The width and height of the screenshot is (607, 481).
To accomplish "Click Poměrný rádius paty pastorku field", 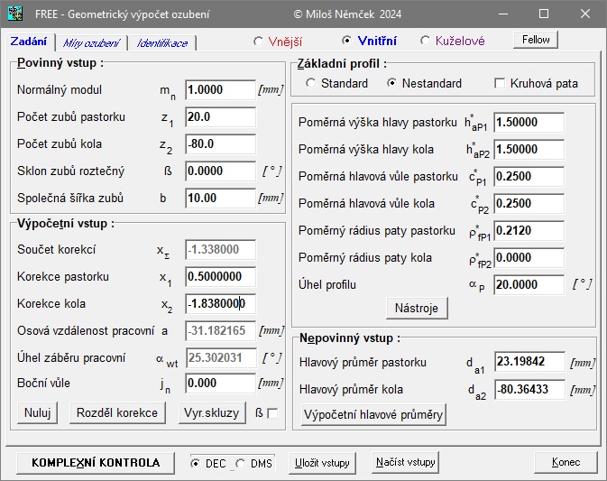I will [529, 231].
